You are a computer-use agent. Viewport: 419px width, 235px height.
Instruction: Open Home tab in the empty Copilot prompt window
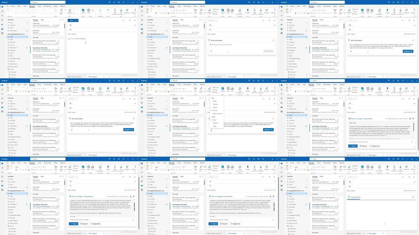click(152, 6)
